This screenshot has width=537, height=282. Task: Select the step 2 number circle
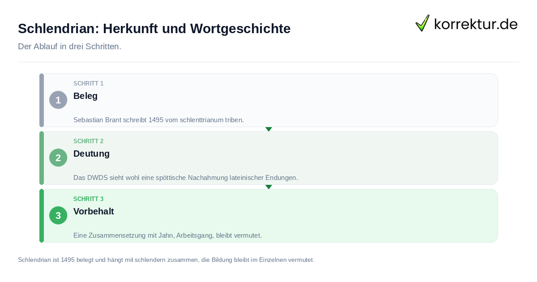coord(58,158)
